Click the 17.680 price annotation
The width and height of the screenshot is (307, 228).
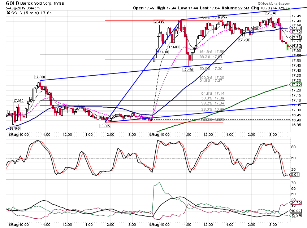174,47
